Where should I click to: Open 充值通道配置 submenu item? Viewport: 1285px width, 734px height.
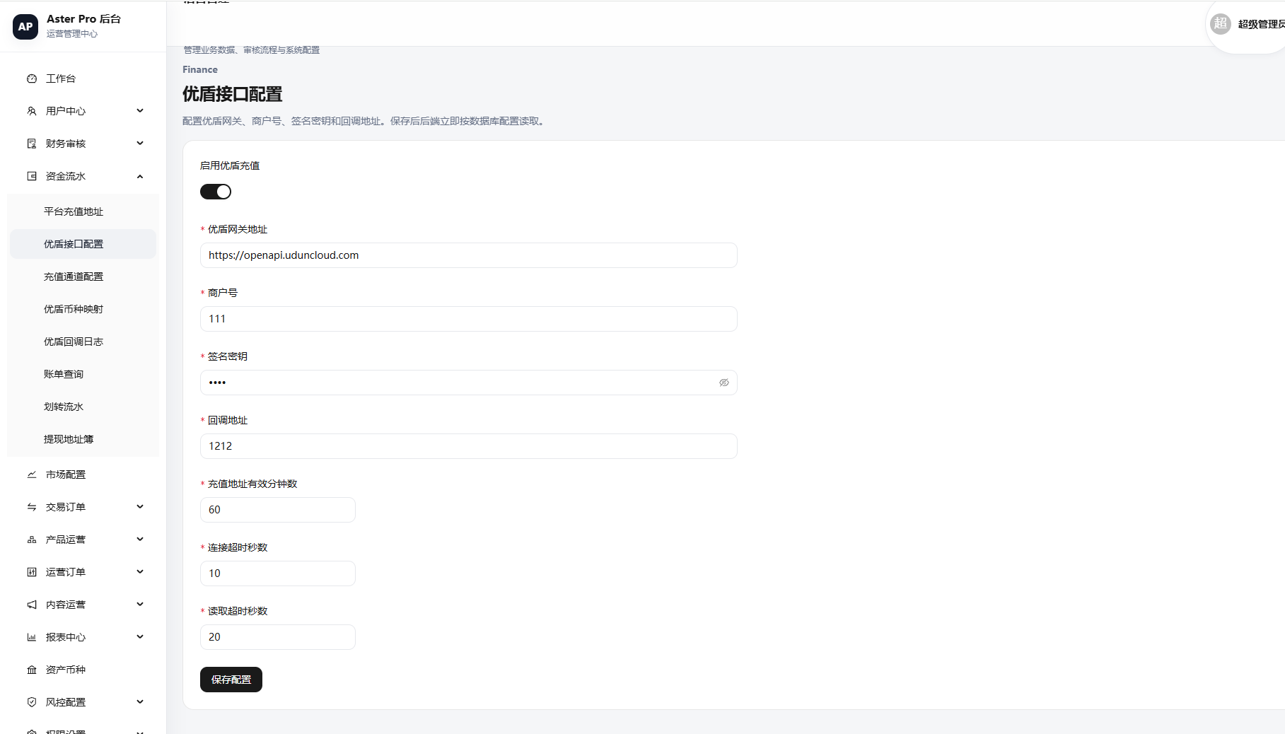(x=83, y=276)
